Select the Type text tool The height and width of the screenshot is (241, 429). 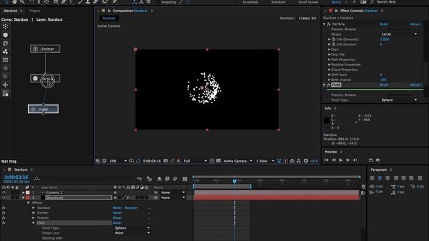coord(71,2)
